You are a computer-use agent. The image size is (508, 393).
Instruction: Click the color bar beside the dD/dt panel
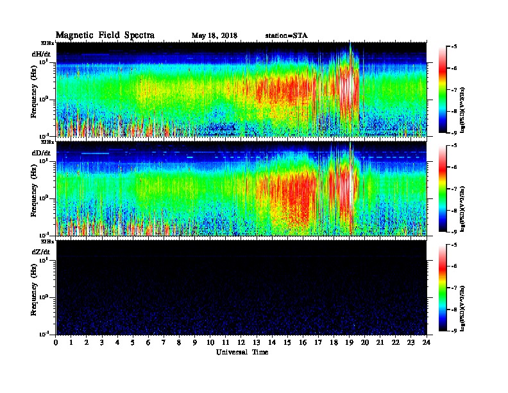click(x=442, y=189)
